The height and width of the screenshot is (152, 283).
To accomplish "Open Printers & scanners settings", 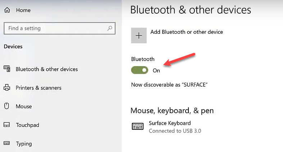I will pos(38,88).
